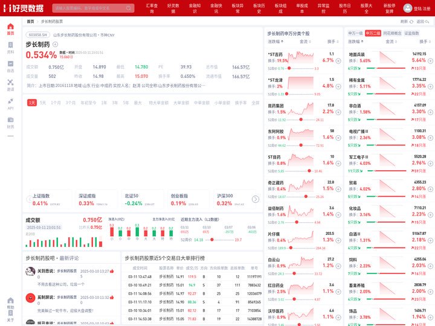
Task: Show next indices with right arrow button
Action: coord(255,199)
